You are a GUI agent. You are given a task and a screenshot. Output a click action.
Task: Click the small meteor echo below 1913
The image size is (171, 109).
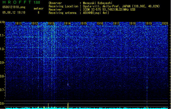click(48, 86)
